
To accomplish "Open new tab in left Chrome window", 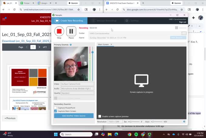I will pyautogui.click(x=56, y=3).
